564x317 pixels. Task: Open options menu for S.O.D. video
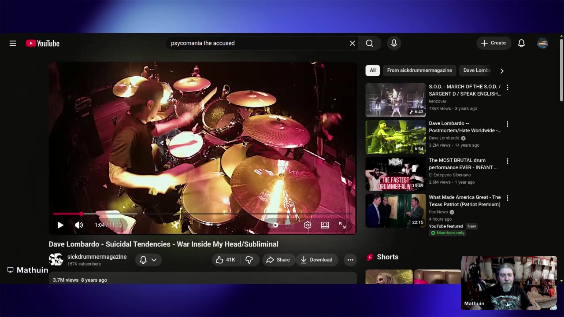(507, 88)
